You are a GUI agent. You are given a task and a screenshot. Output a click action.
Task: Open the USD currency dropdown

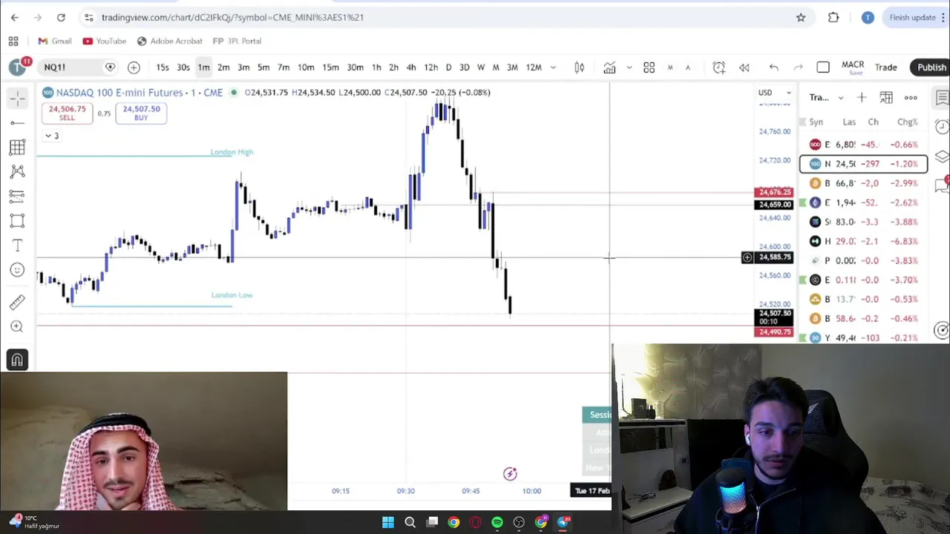point(774,93)
